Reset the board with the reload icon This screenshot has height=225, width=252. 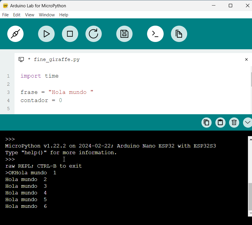point(94,34)
